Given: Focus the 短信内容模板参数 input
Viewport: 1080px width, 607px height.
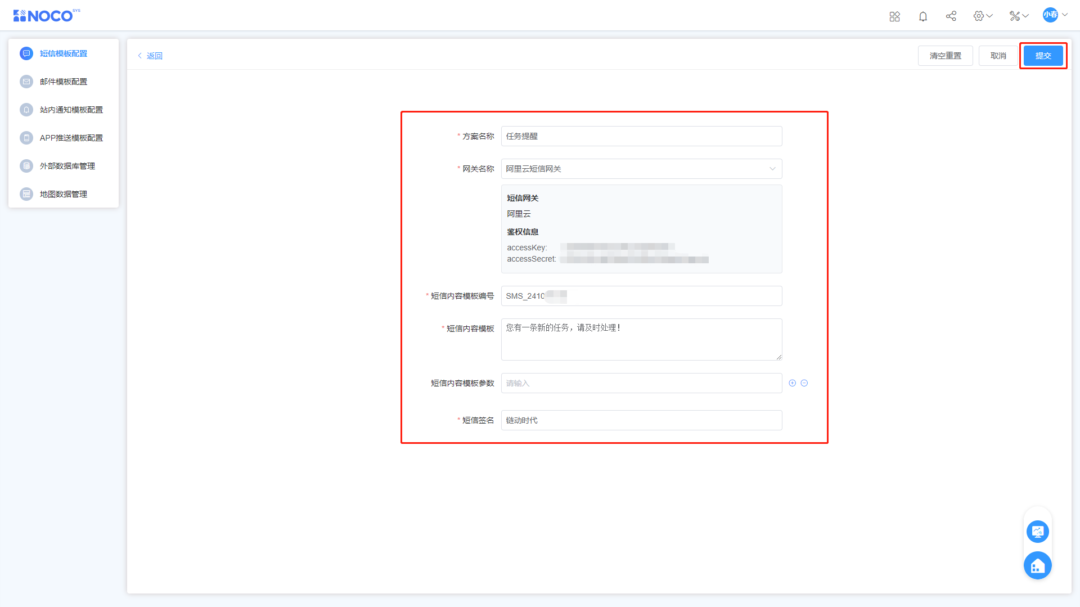Looking at the screenshot, I should pyautogui.click(x=641, y=383).
